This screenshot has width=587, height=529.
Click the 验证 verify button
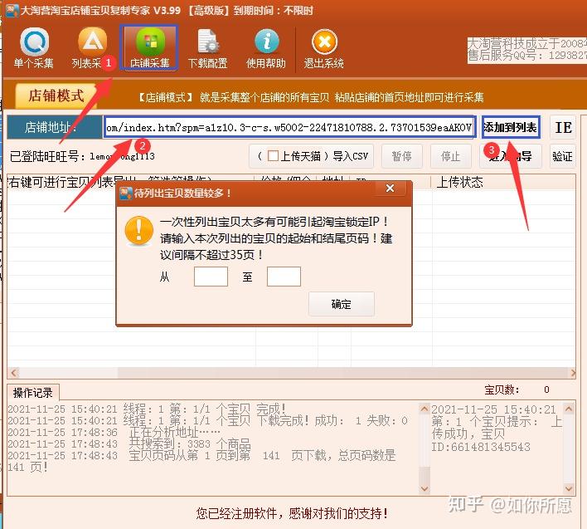[562, 156]
